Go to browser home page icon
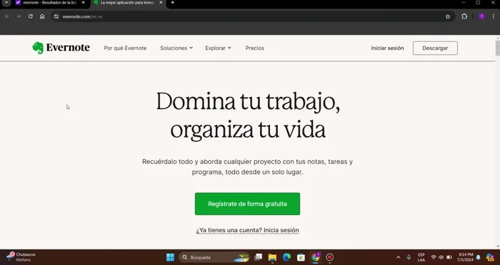 pos(42,16)
